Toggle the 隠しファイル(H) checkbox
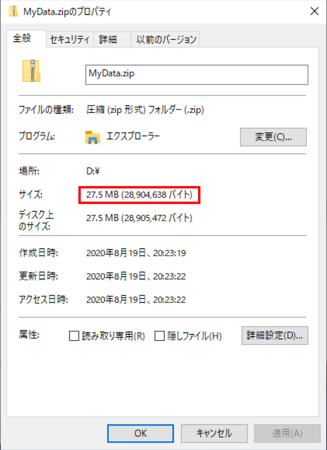 (160, 336)
